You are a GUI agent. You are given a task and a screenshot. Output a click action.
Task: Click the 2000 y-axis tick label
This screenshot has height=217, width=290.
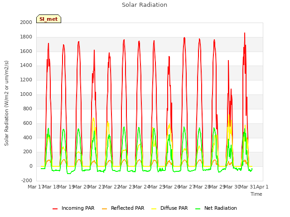pyautogui.click(x=26, y=22)
